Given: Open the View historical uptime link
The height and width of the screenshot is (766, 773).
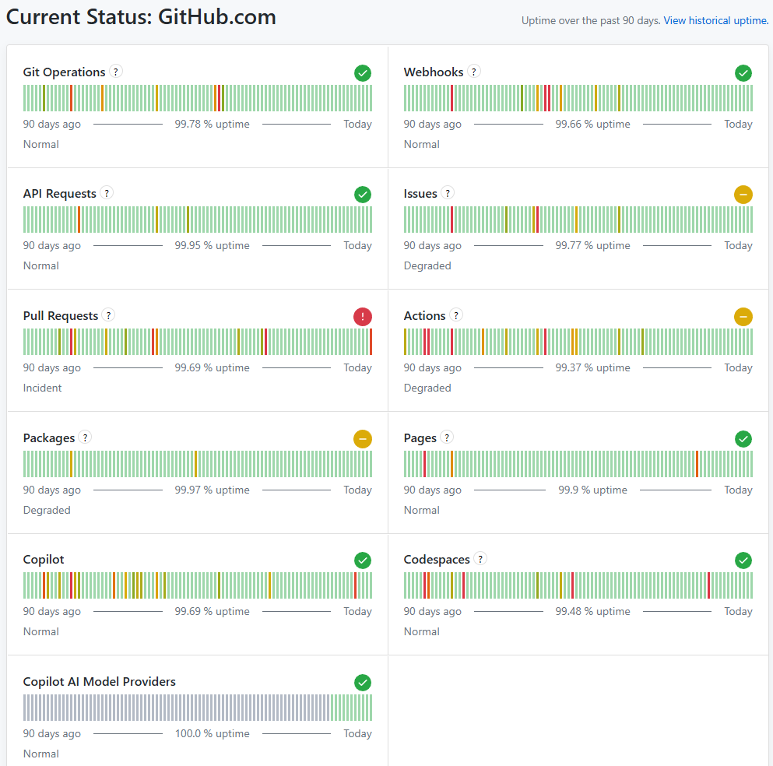Looking at the screenshot, I should coord(716,21).
